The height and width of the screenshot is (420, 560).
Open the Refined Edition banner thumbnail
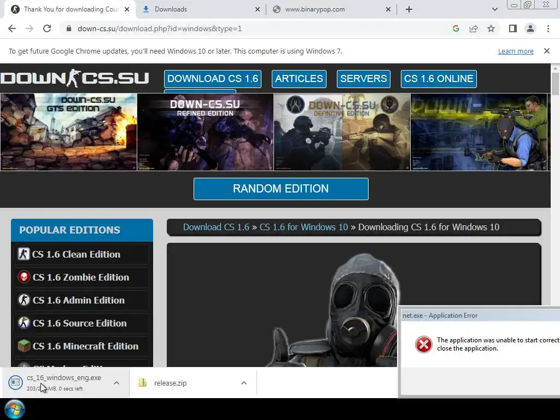coord(206,132)
